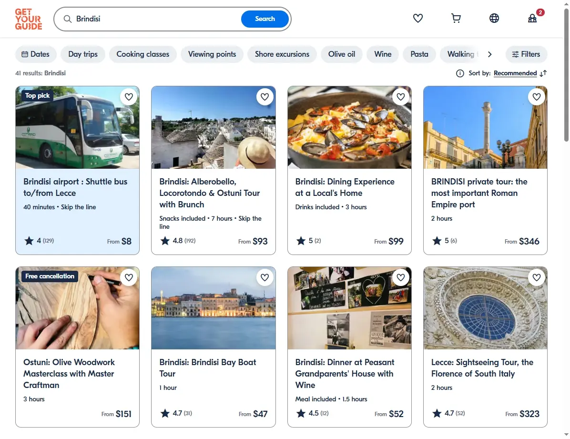
Task: Open the profile icon with notification badge
Action: 532,18
